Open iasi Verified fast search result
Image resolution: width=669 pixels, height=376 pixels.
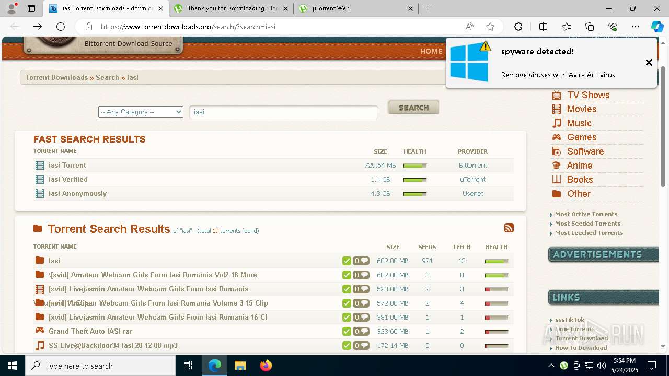point(68,179)
